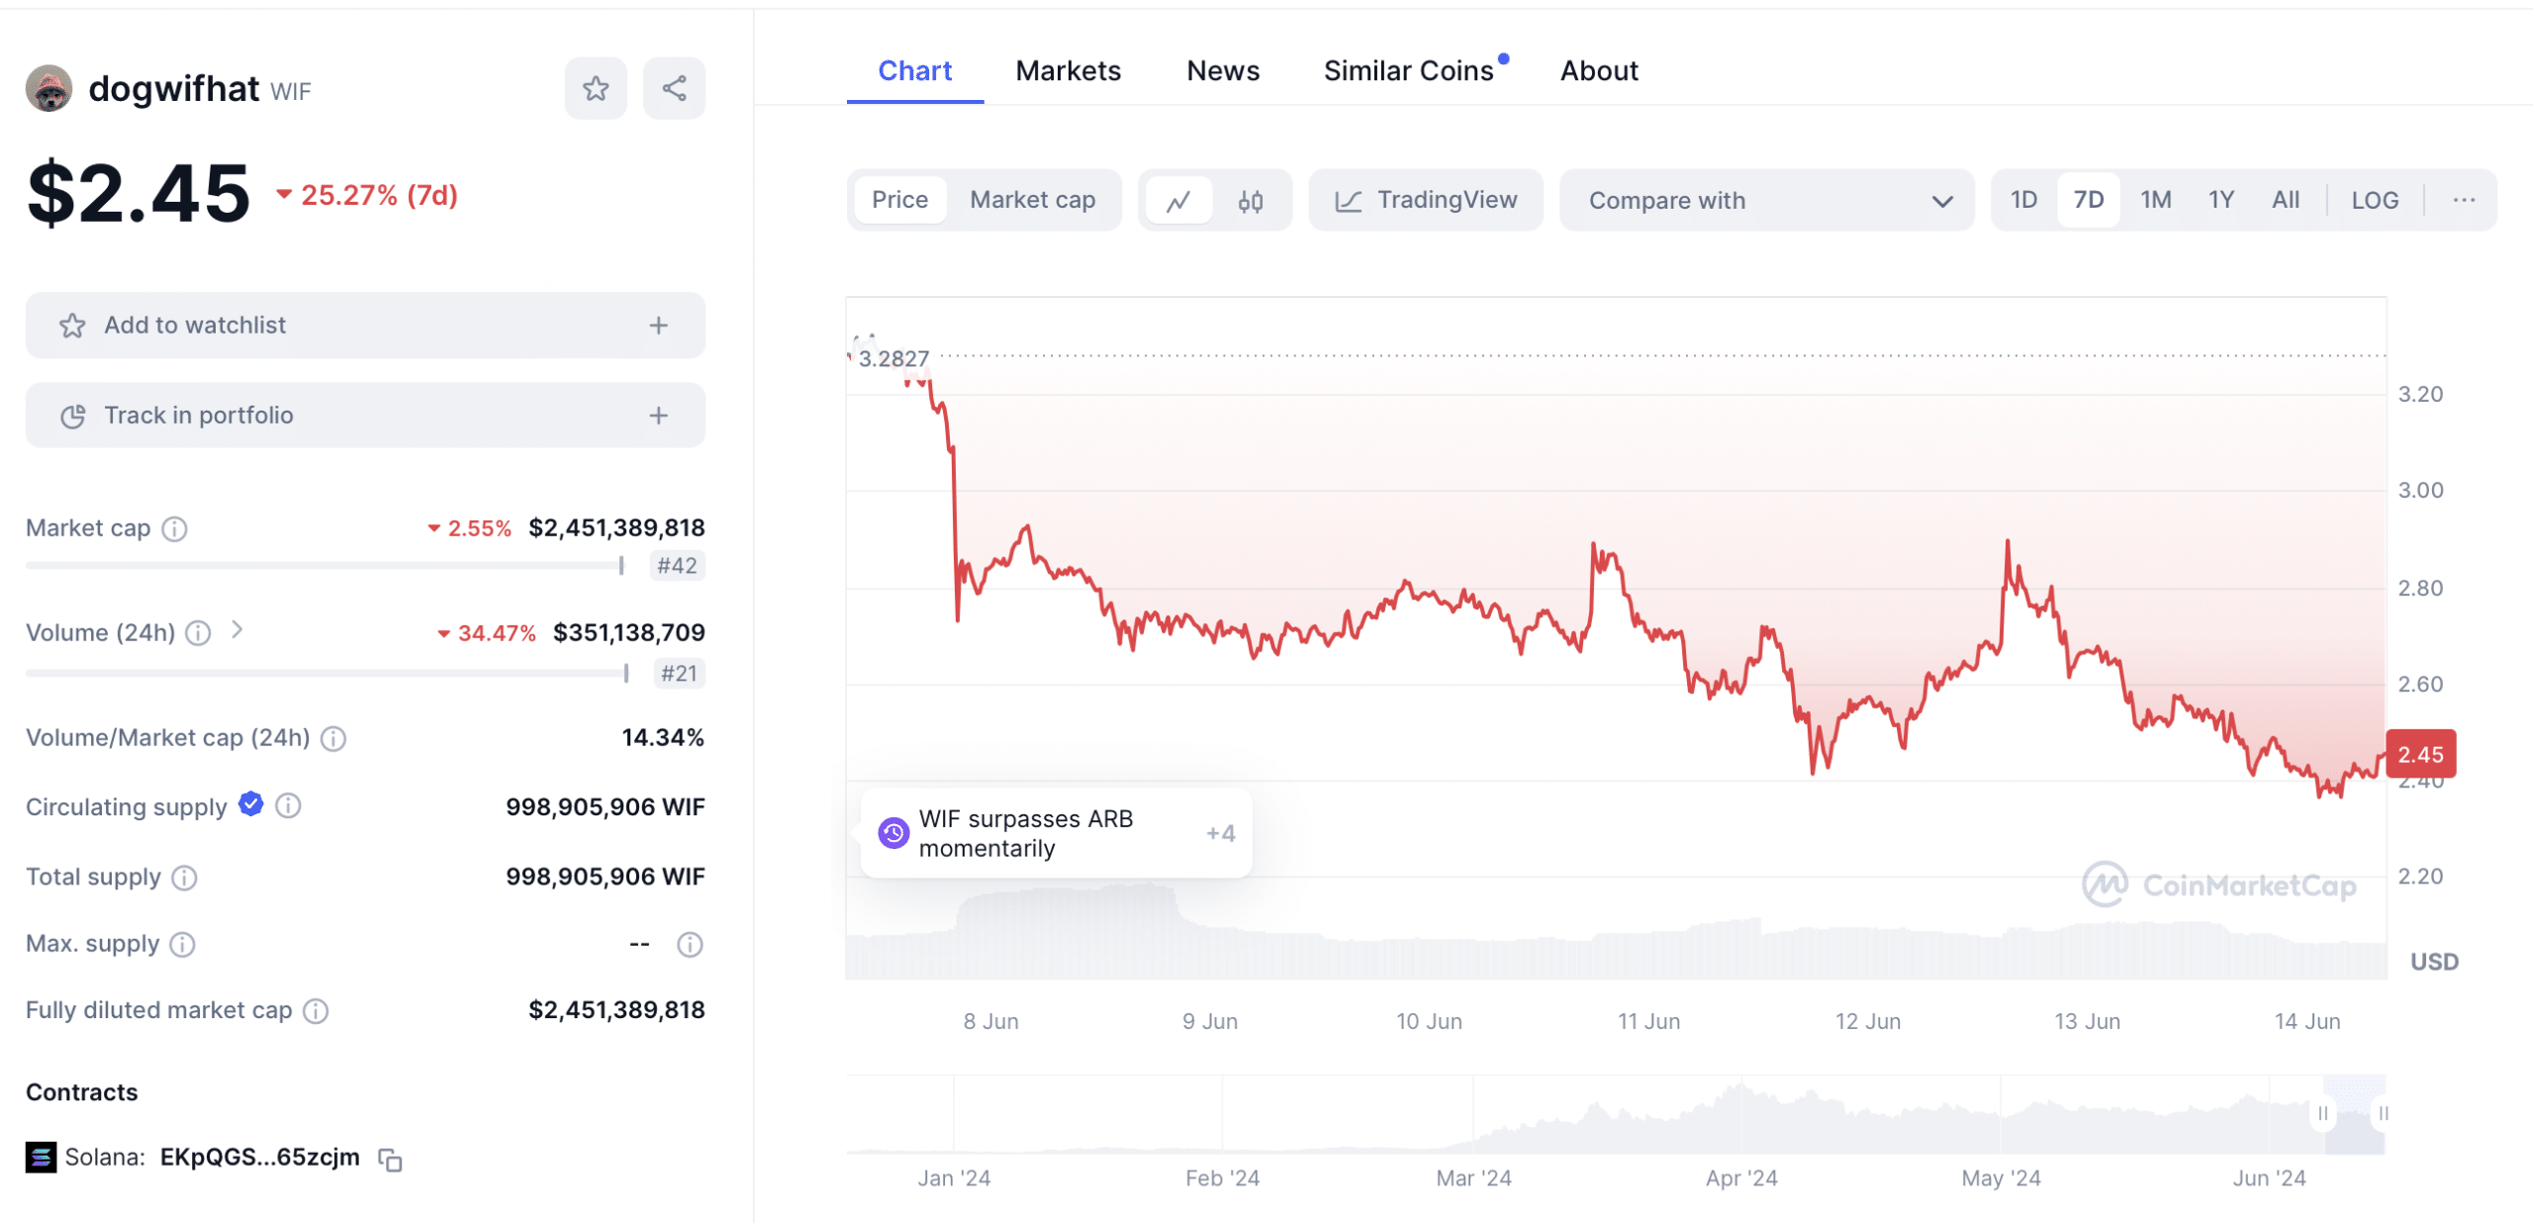This screenshot has width=2533, height=1223.
Task: Switch to the Chart tab
Action: [x=915, y=71]
